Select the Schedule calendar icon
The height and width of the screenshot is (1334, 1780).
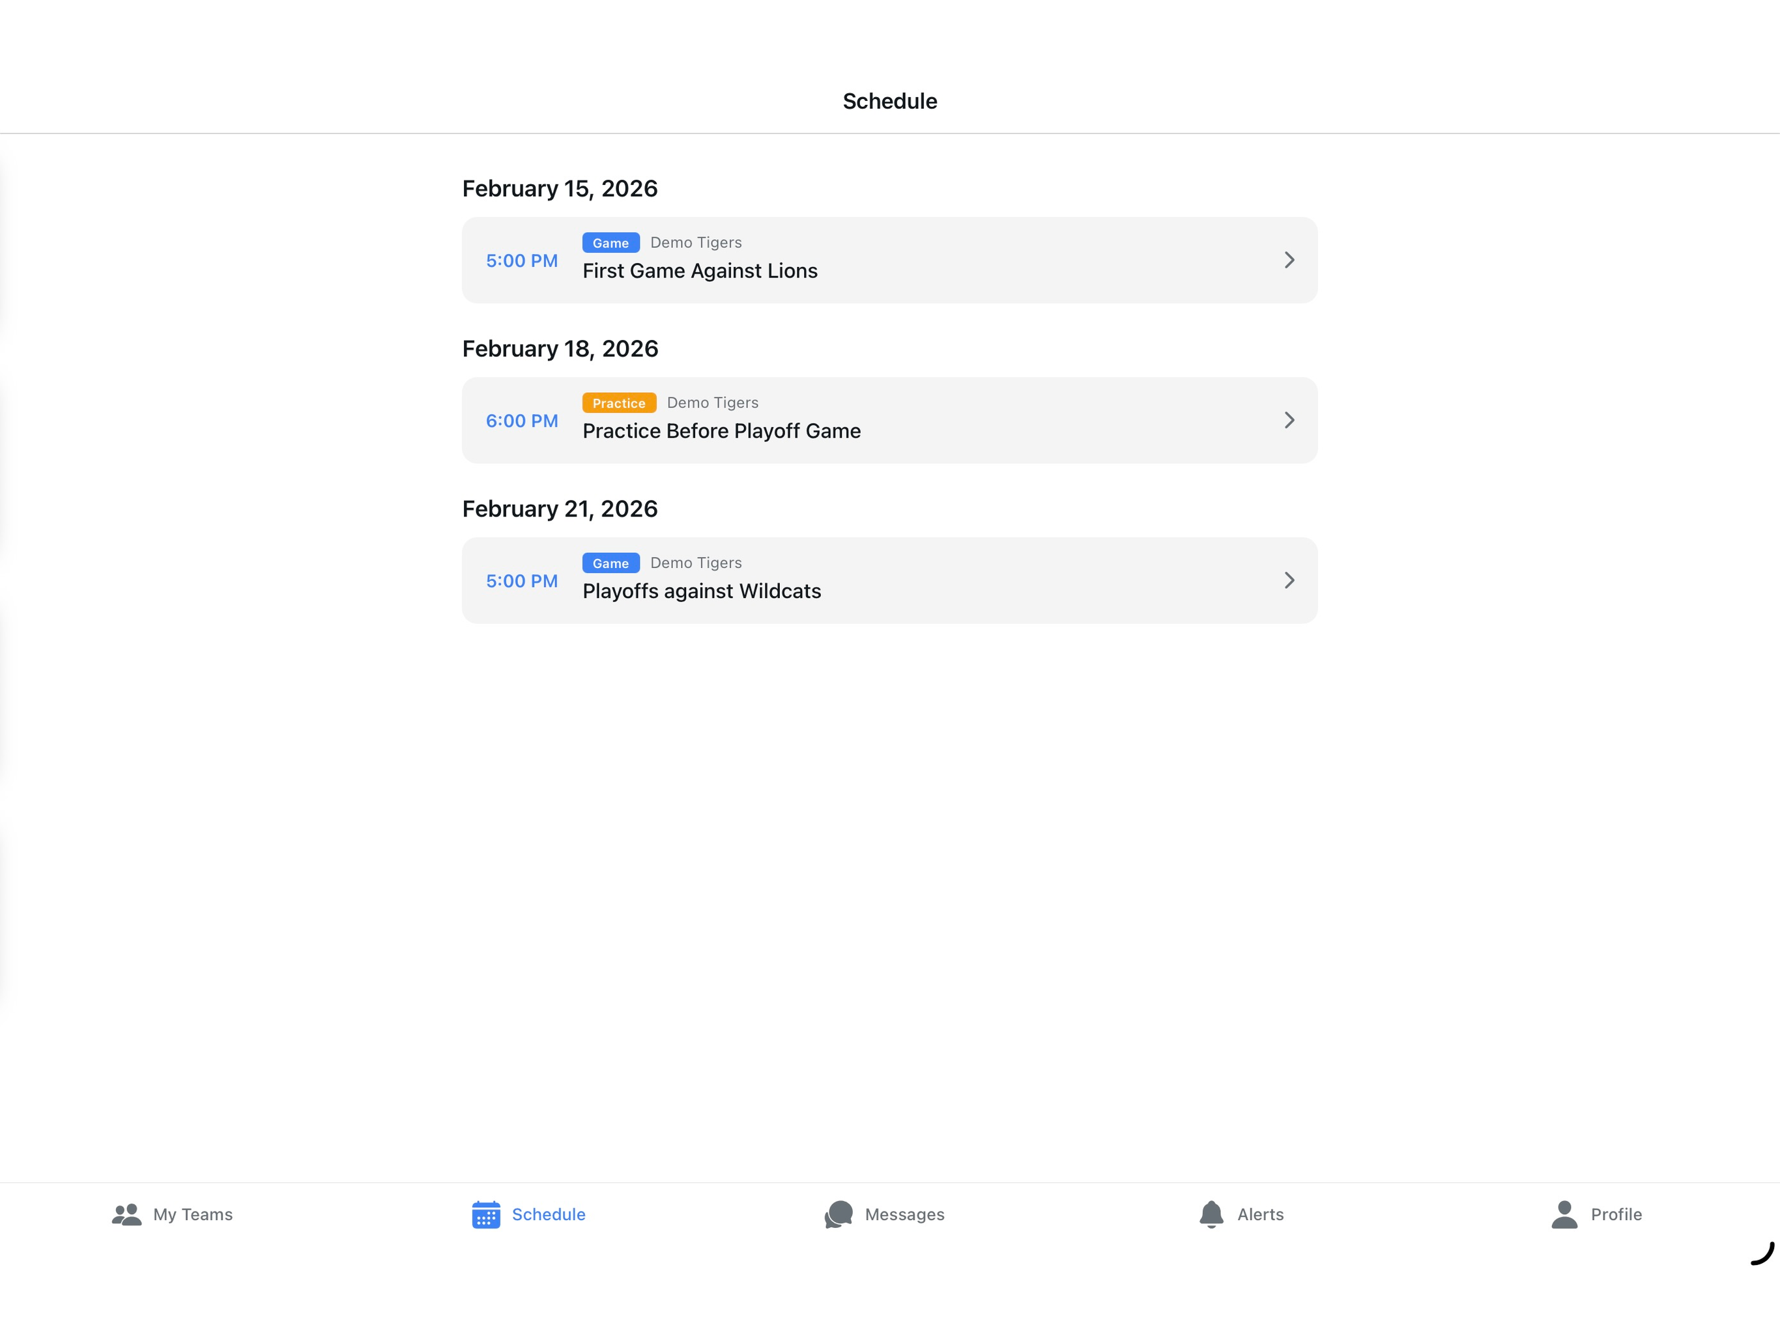(486, 1214)
